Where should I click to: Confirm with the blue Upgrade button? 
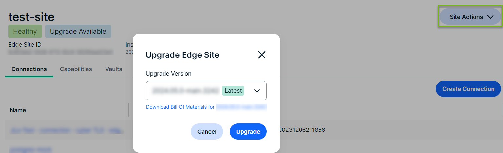pos(248,131)
